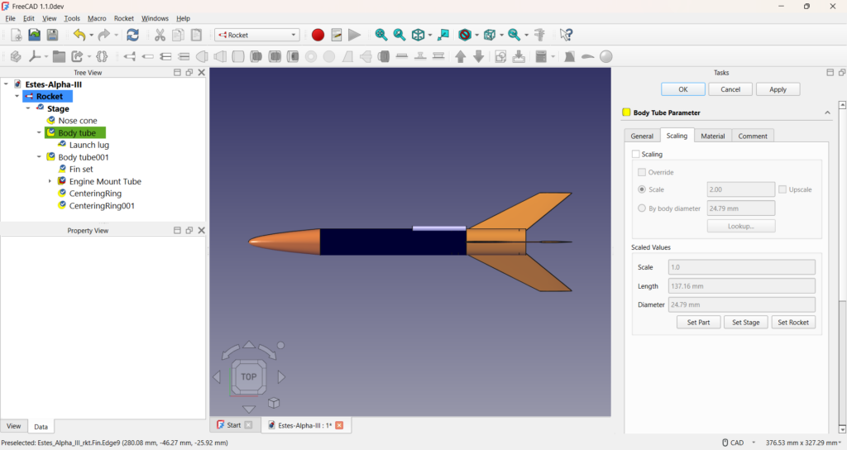Click the yellow Body Tube Parameter swatch
The height and width of the screenshot is (450, 847).
(x=626, y=112)
